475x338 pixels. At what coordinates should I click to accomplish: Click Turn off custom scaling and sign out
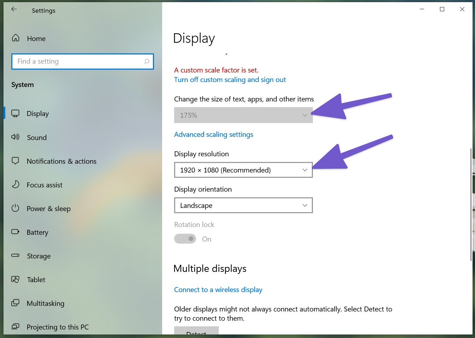pos(230,80)
